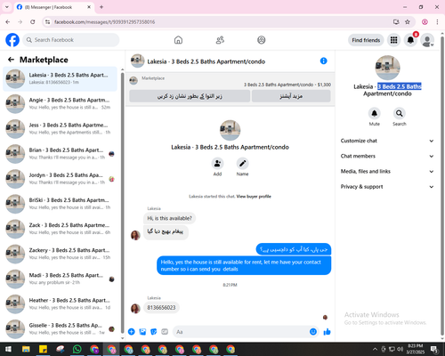Open the Groups icon in top navigation
The height and width of the screenshot is (356, 445).
[x=262, y=40]
